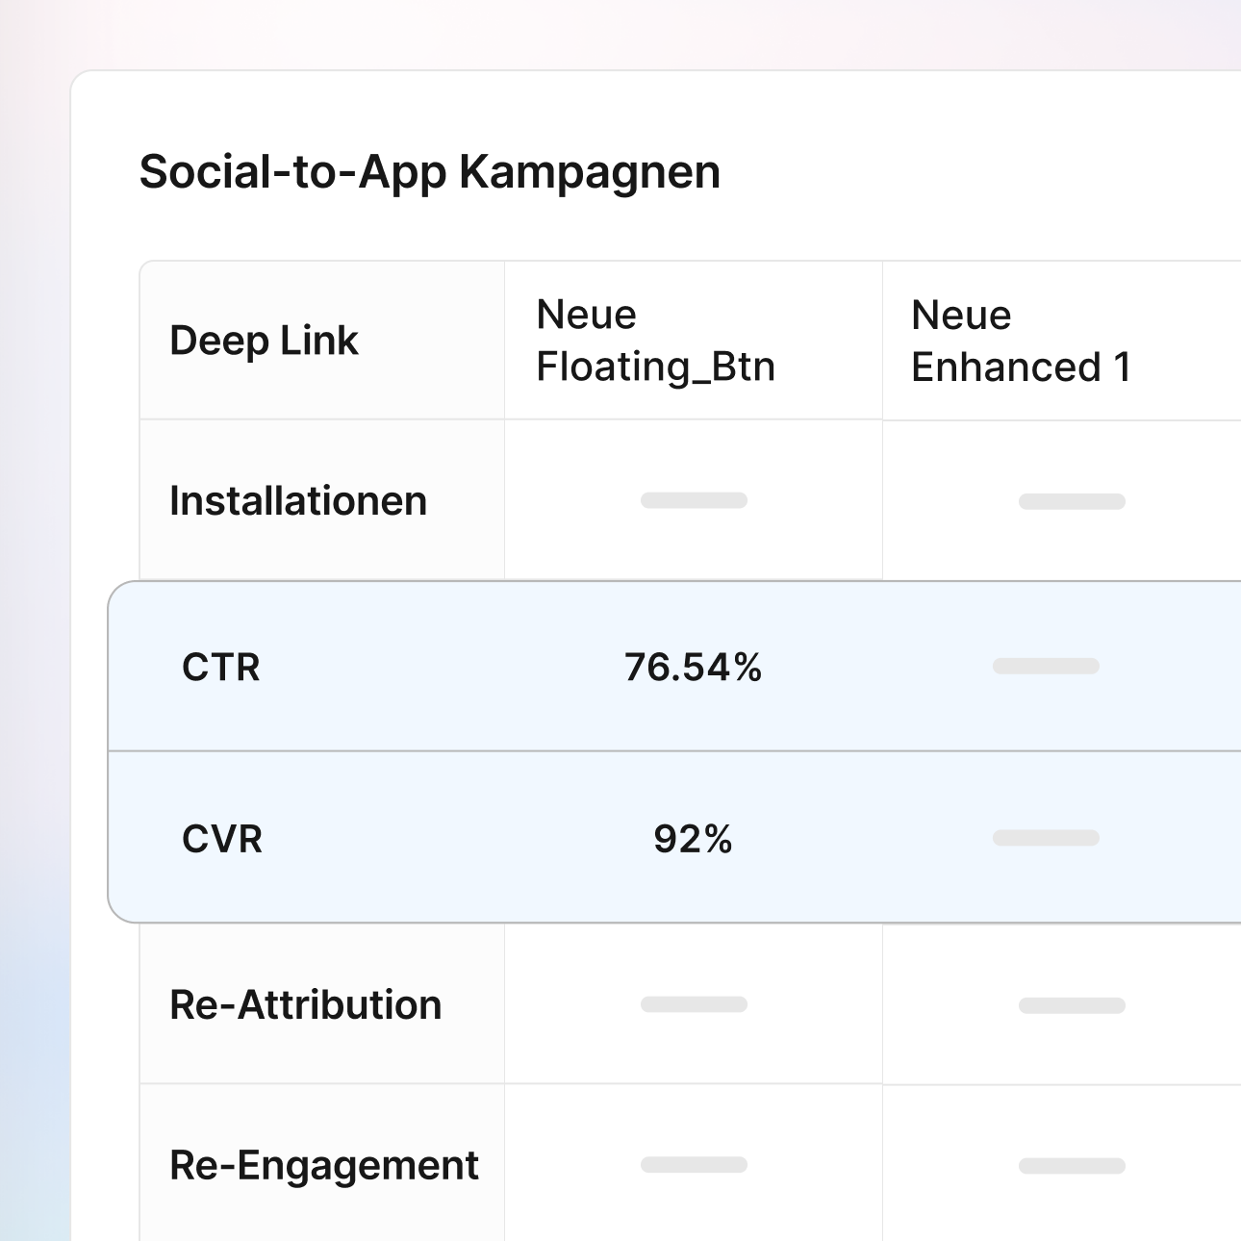Open the Neue Floating_Btn column header
The height and width of the screenshot is (1241, 1241).
(x=655, y=341)
